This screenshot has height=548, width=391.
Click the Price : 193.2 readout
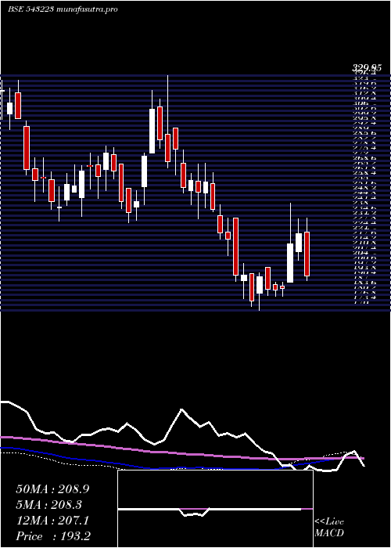pyautogui.click(x=55, y=536)
